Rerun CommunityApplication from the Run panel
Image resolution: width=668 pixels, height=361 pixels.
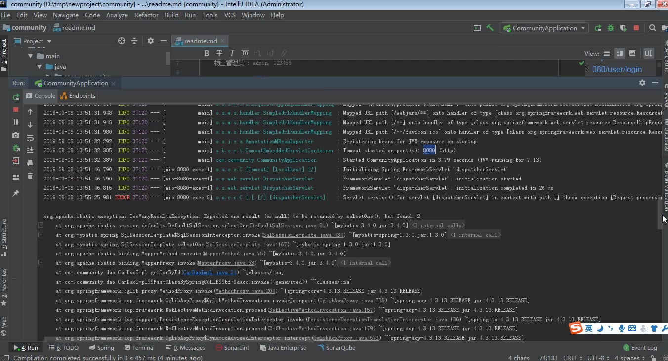pyautogui.click(x=16, y=97)
